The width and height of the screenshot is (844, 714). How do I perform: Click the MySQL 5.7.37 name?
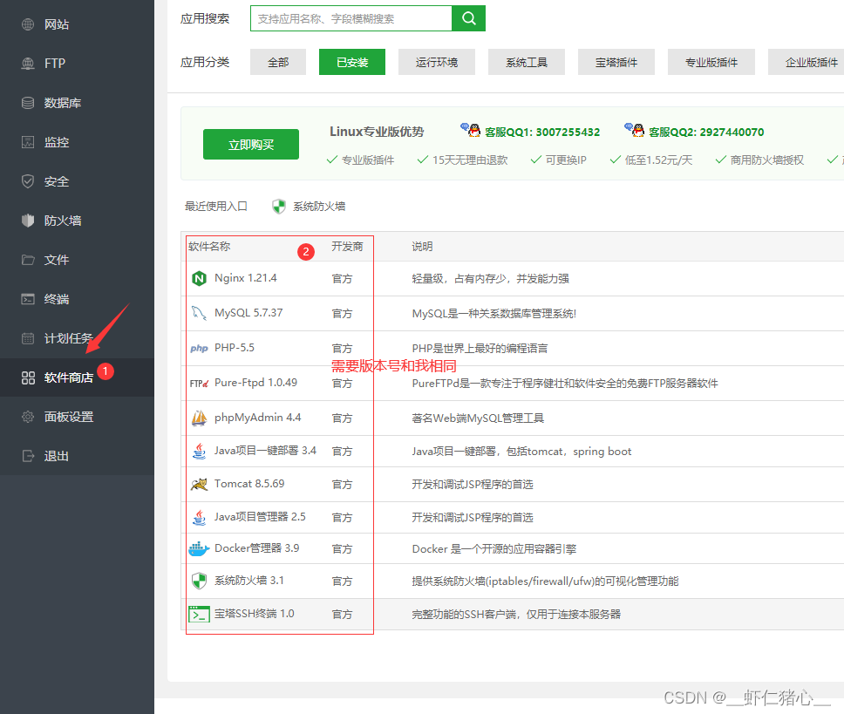(248, 313)
